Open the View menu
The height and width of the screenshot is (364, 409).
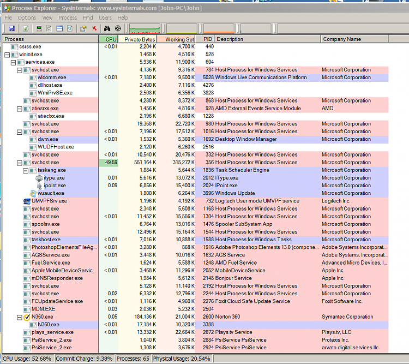coord(47,18)
